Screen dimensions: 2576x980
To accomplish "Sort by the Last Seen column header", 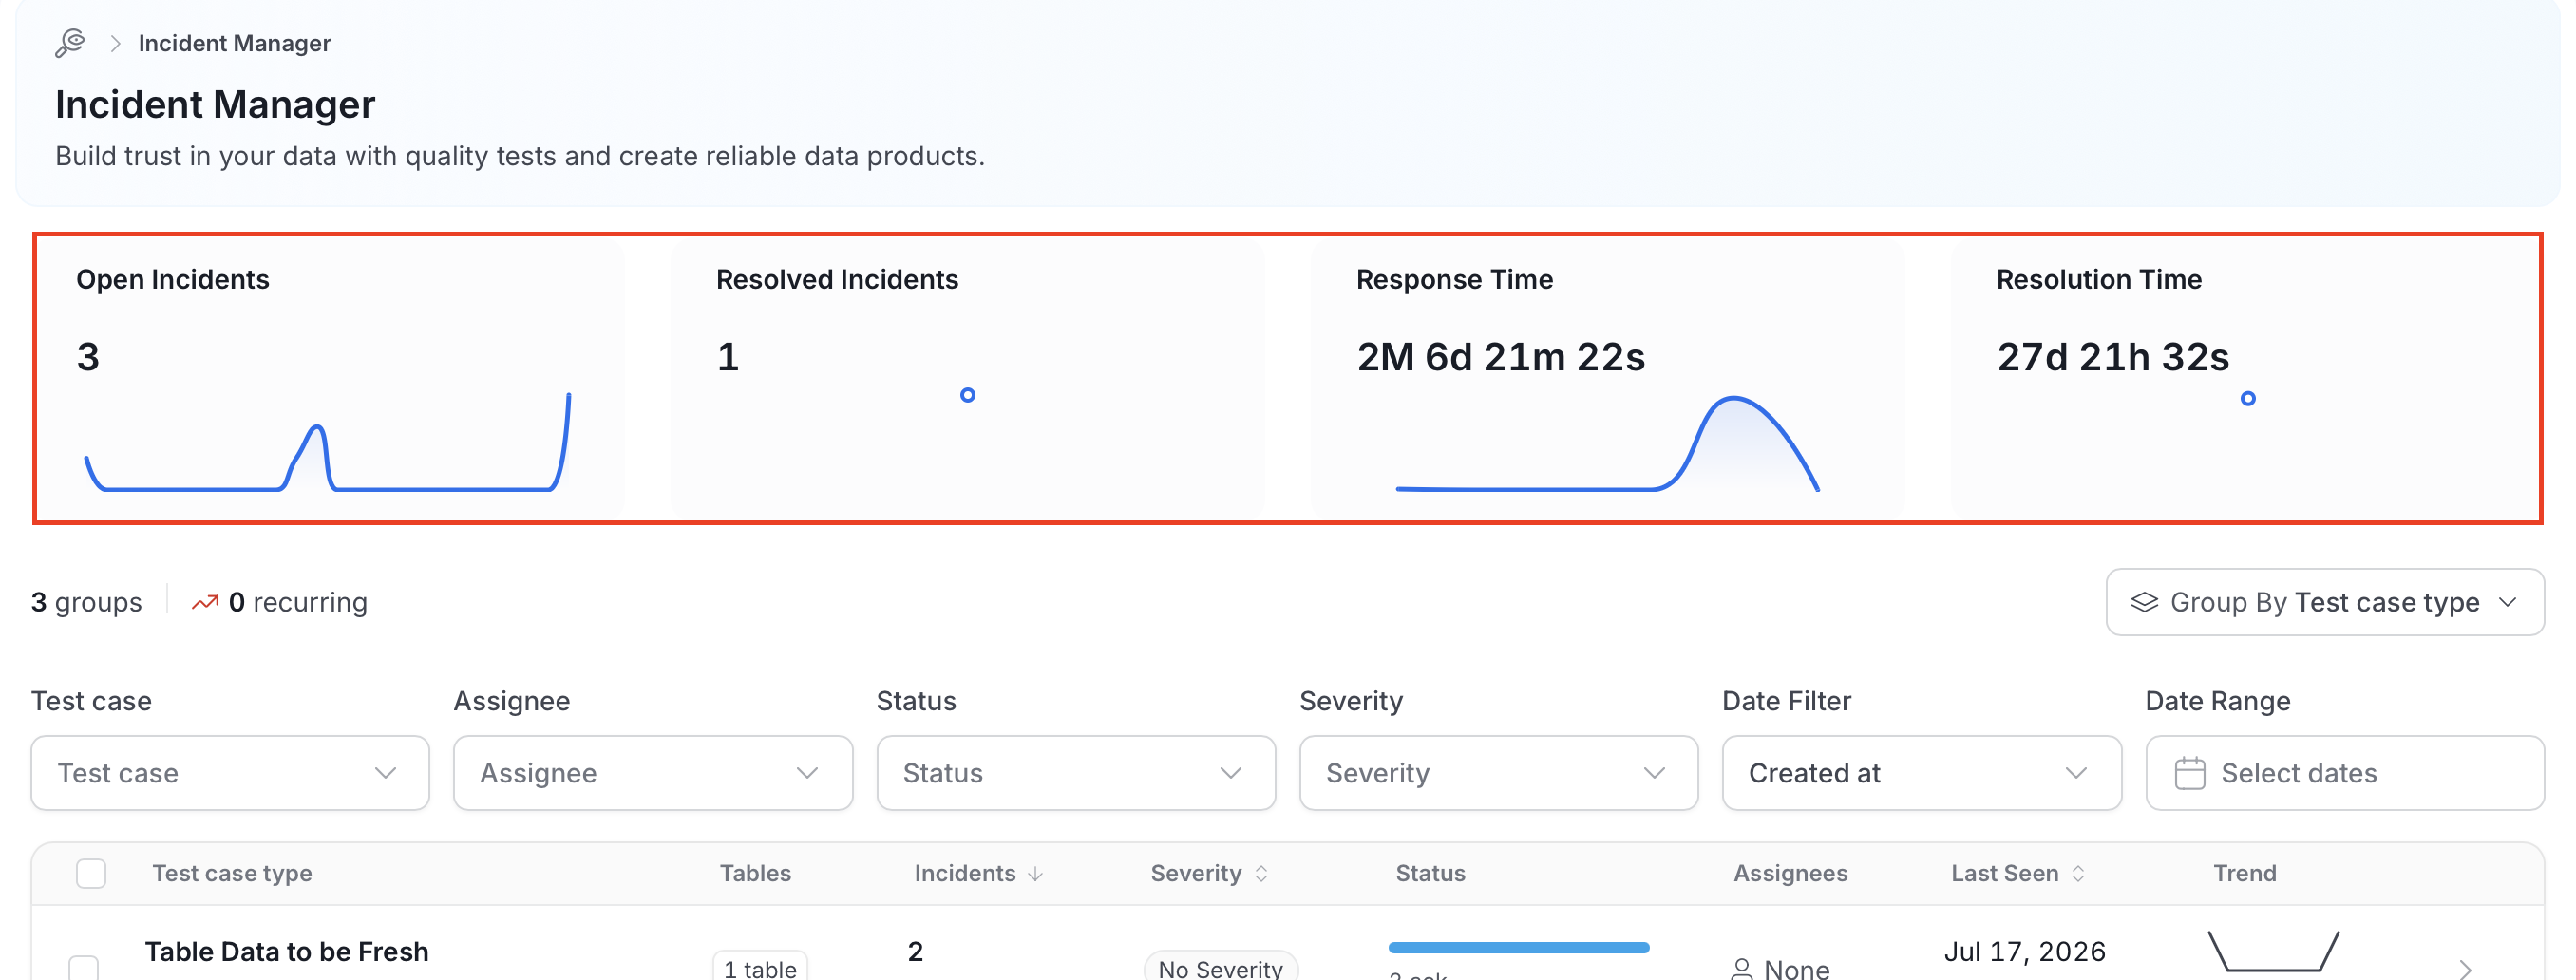I will (2018, 873).
